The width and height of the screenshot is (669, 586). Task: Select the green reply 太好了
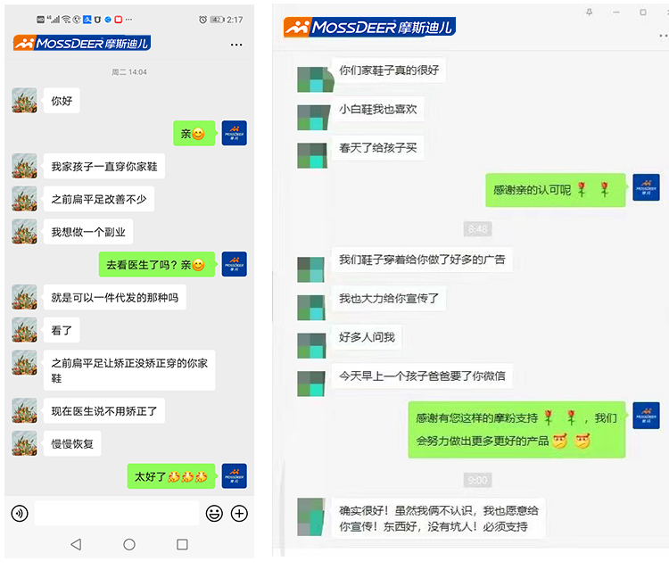171,476
